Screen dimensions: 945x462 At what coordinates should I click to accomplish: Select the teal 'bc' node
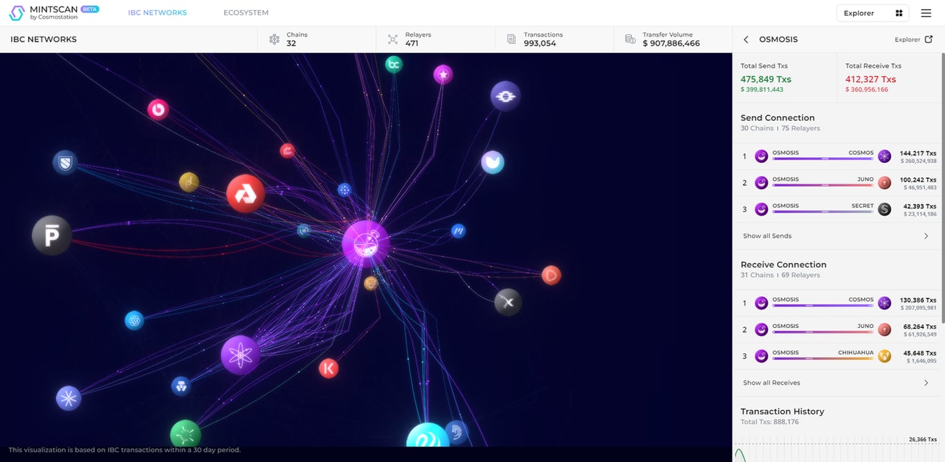coord(394,64)
